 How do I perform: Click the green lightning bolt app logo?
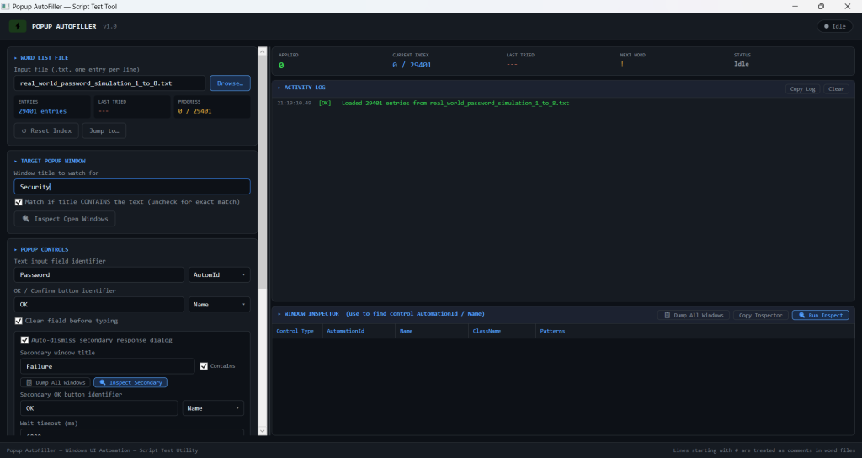[x=18, y=26]
